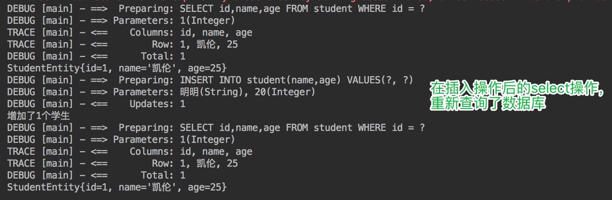
Task: Click green annotation text "重新查询了数据库"
Action: tap(487, 104)
